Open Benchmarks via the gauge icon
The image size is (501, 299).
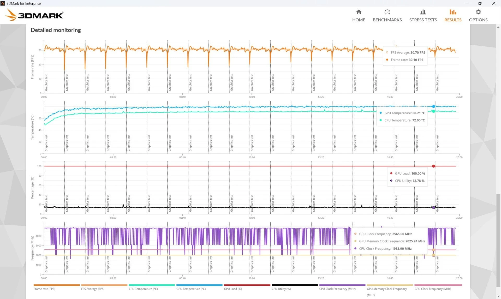coord(387,12)
